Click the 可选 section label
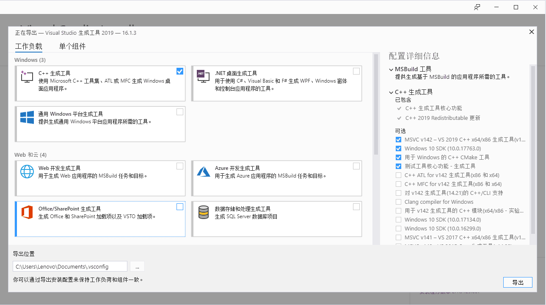 pos(400,131)
